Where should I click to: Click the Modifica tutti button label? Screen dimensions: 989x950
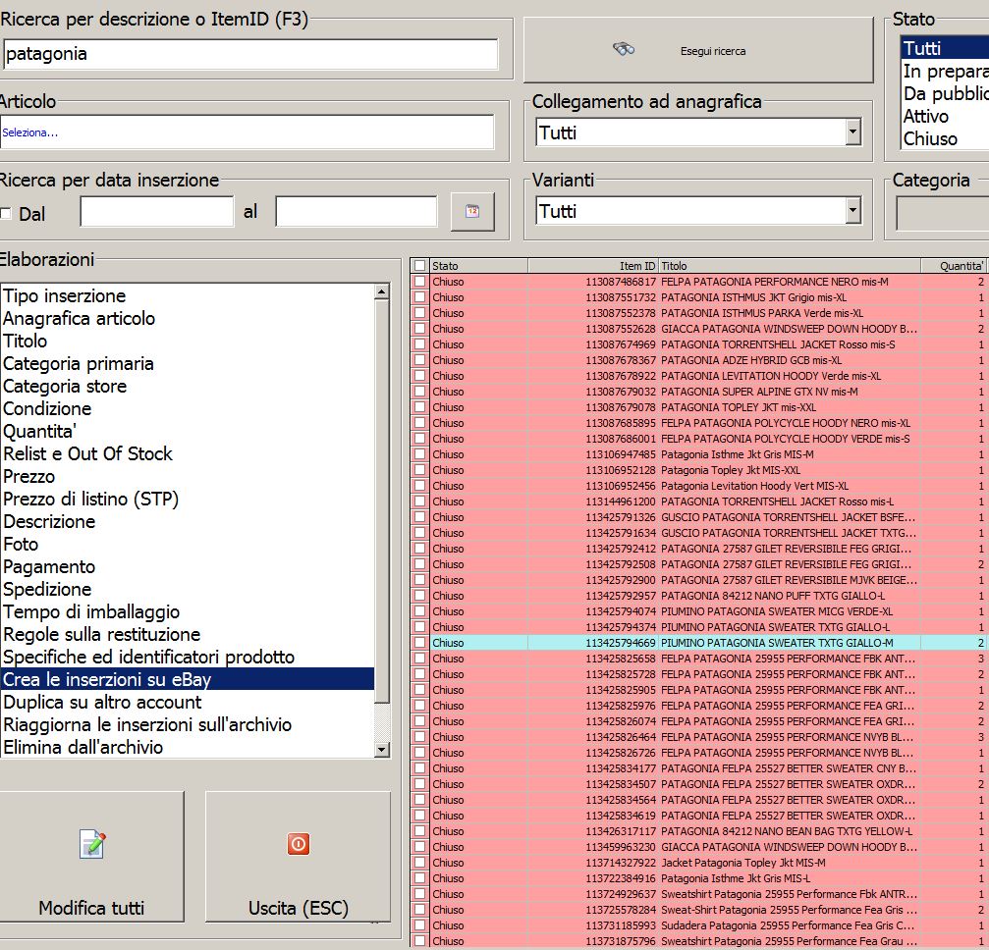point(91,909)
